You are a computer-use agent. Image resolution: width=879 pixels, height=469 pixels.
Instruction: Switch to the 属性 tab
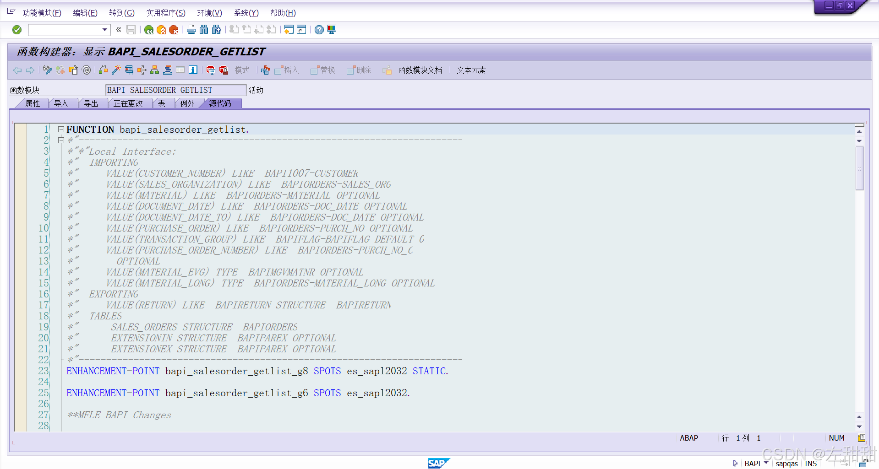33,103
